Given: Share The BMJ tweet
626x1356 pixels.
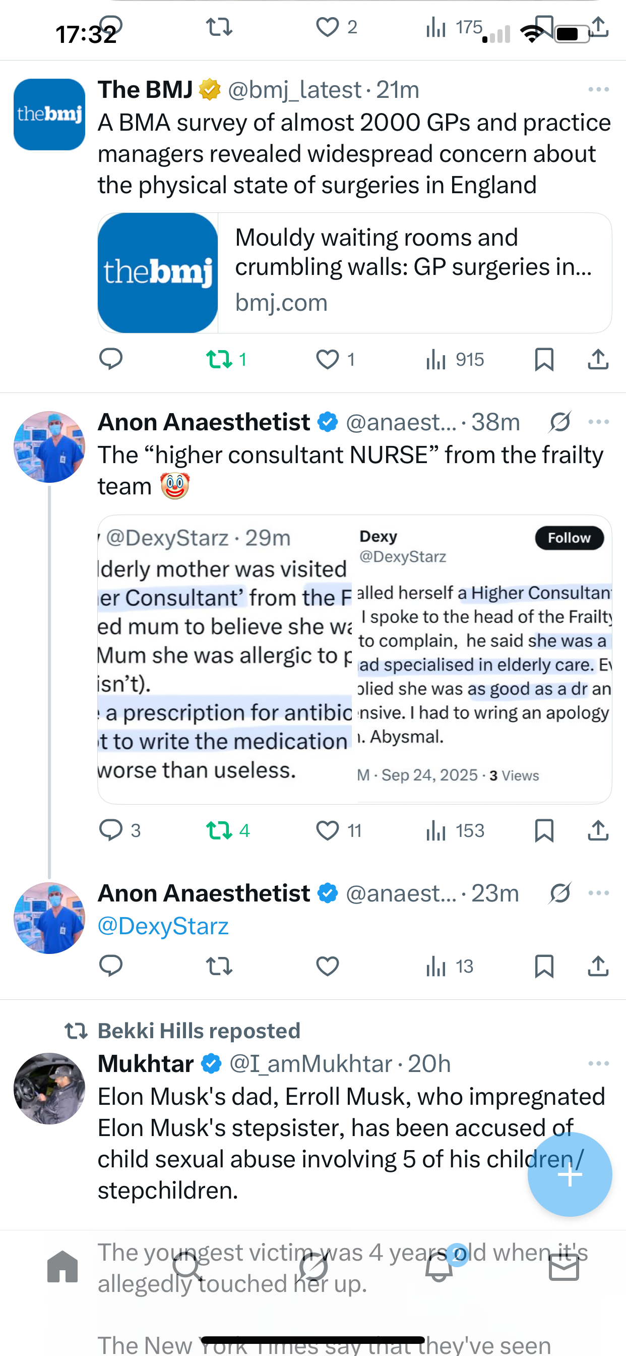Looking at the screenshot, I should pos(598,360).
